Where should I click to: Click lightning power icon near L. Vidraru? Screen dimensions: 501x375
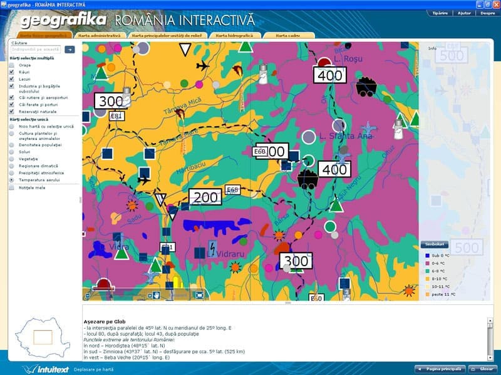click(x=212, y=248)
